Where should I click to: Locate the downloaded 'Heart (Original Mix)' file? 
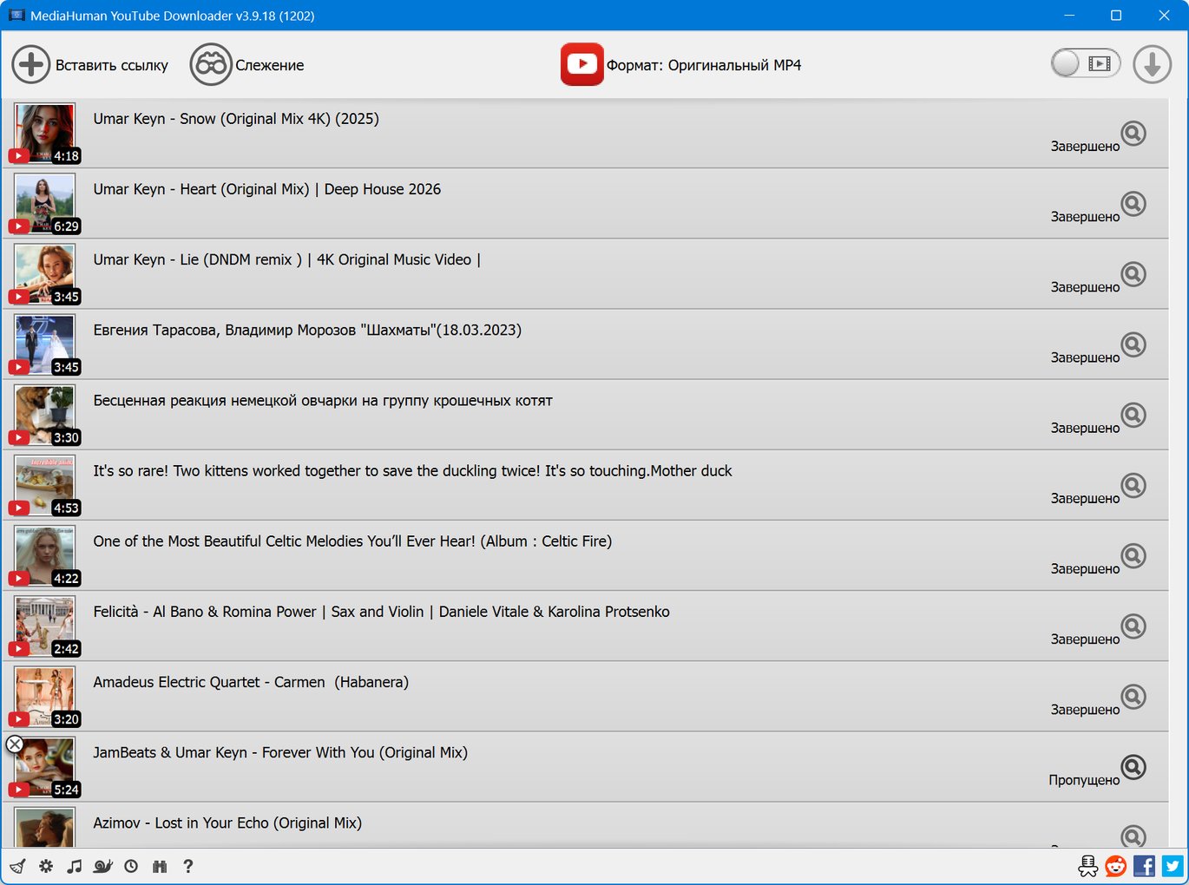(x=1133, y=204)
